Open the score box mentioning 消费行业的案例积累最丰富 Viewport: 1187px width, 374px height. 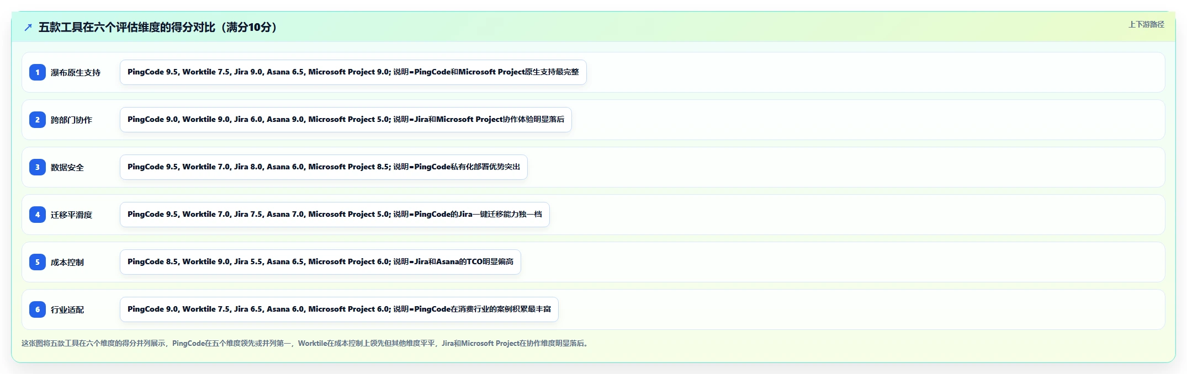(x=339, y=309)
